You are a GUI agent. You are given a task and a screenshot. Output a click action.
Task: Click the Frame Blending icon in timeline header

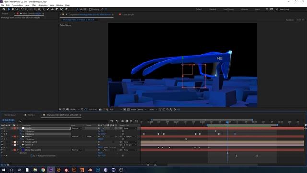point(127,121)
